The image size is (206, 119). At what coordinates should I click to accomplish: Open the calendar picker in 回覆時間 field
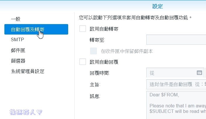point(199,73)
